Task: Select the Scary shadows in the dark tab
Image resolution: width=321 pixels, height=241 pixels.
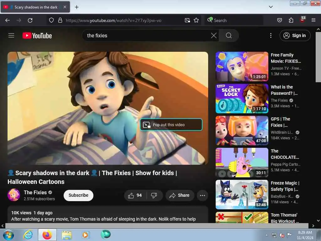Action: (x=35, y=7)
